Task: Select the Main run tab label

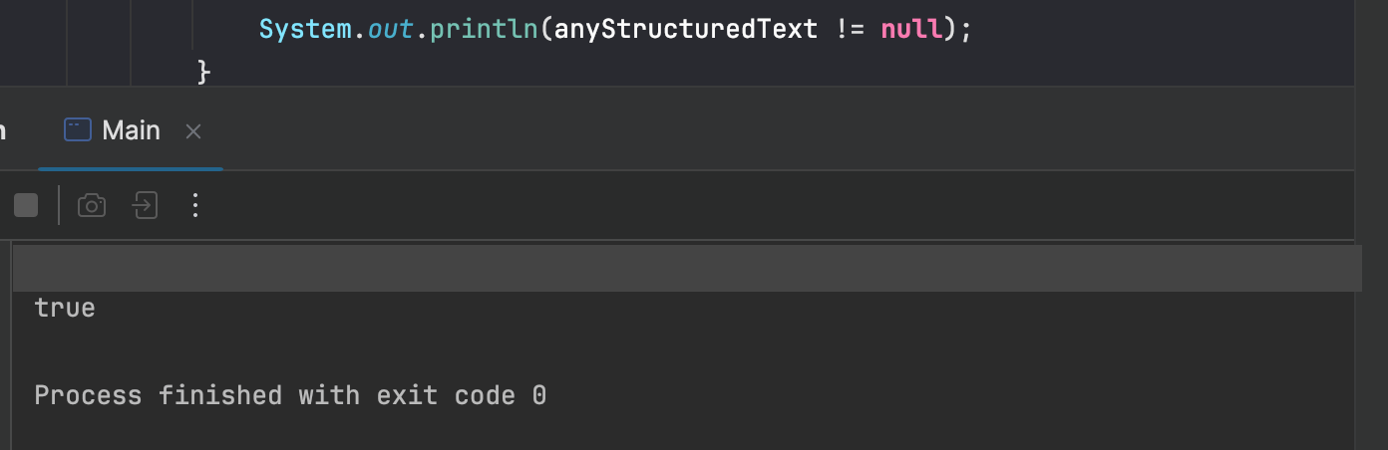Action: pos(131,130)
